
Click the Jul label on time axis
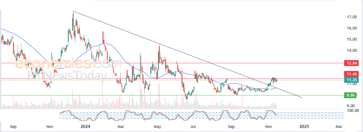tap(193, 127)
